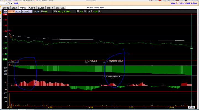Click the ? help icon beside 散戶累積買賣超
Image resolution: width=199 pixels, height=110 pixels.
tap(104, 77)
